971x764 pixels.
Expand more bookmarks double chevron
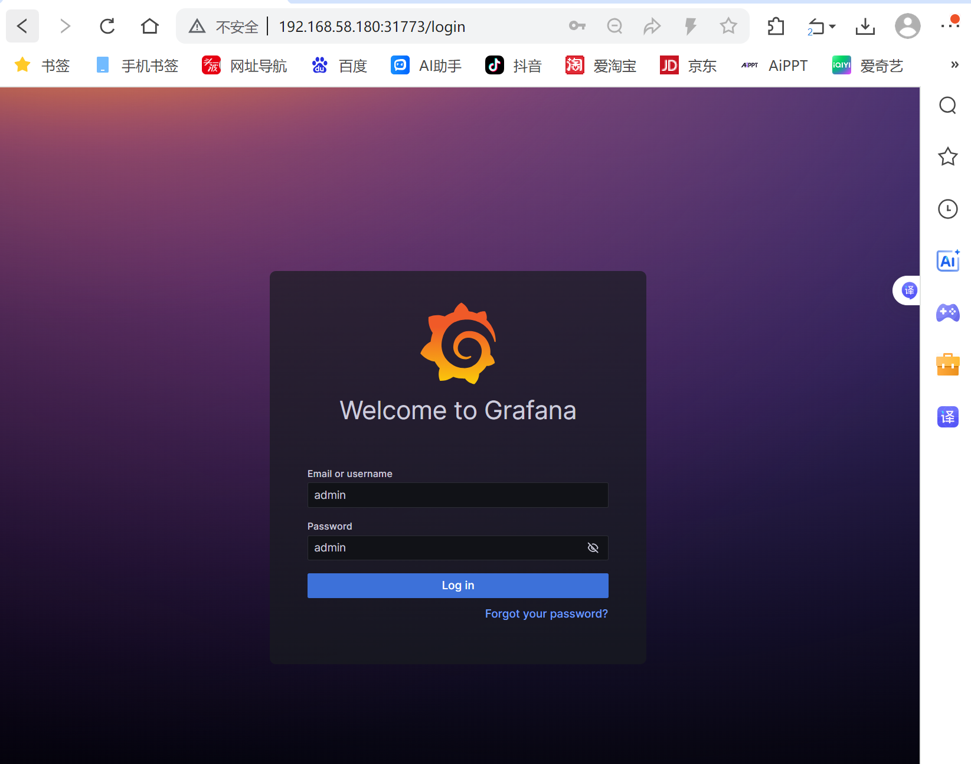tap(954, 65)
